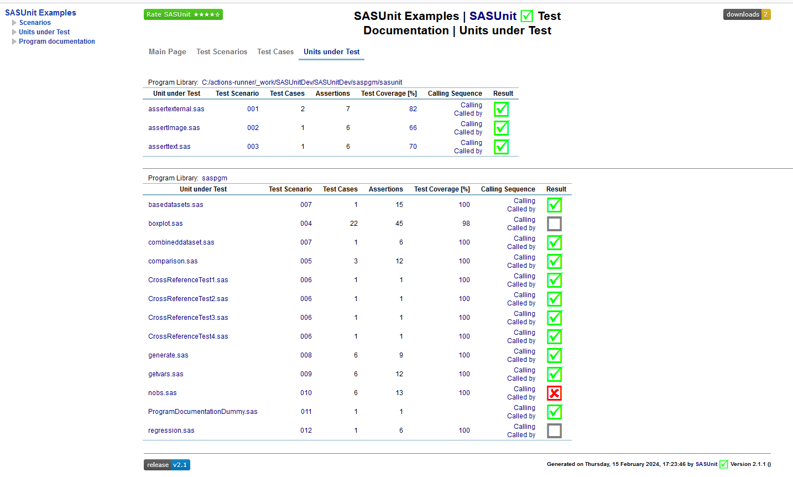Open generate.sas unit link

[x=168, y=355]
